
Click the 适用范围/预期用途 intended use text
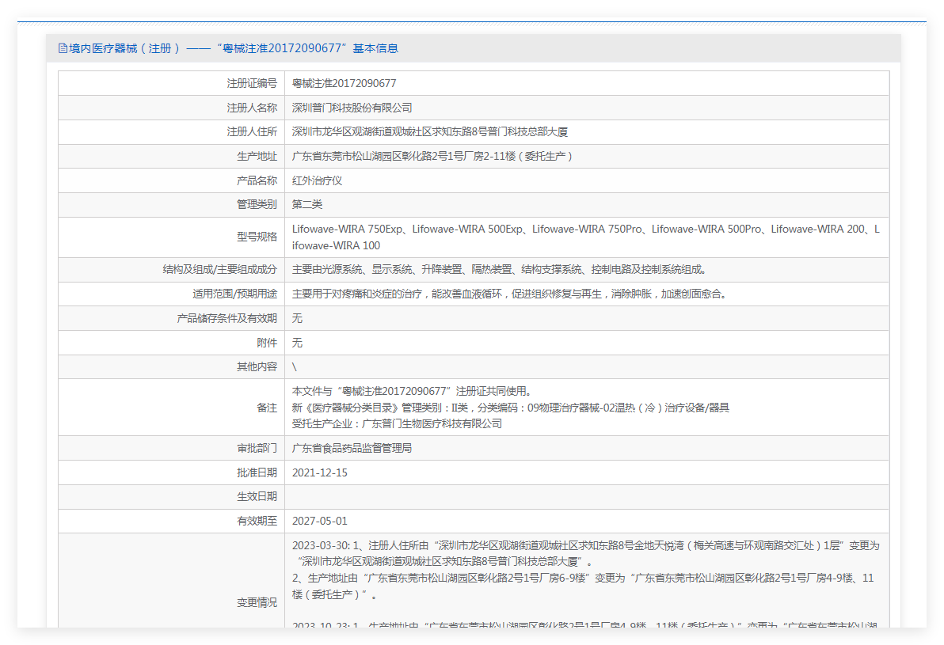click(x=509, y=294)
